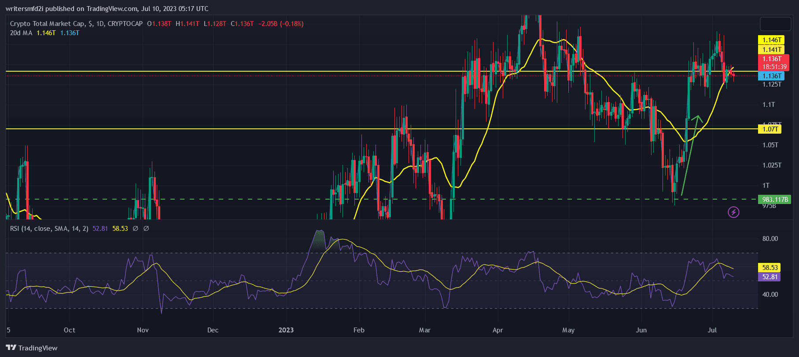This screenshot has width=799, height=357.
Task: Click the yellow 1.146T price axis label
Action: (x=771, y=40)
